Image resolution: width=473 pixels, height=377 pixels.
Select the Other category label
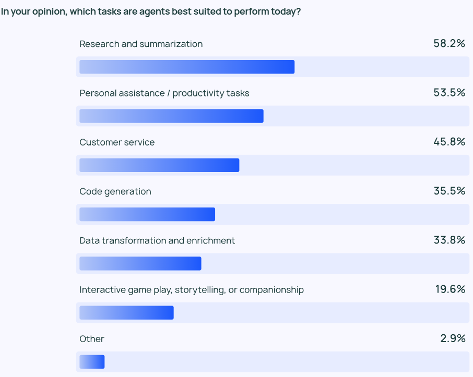pyautogui.click(x=92, y=339)
